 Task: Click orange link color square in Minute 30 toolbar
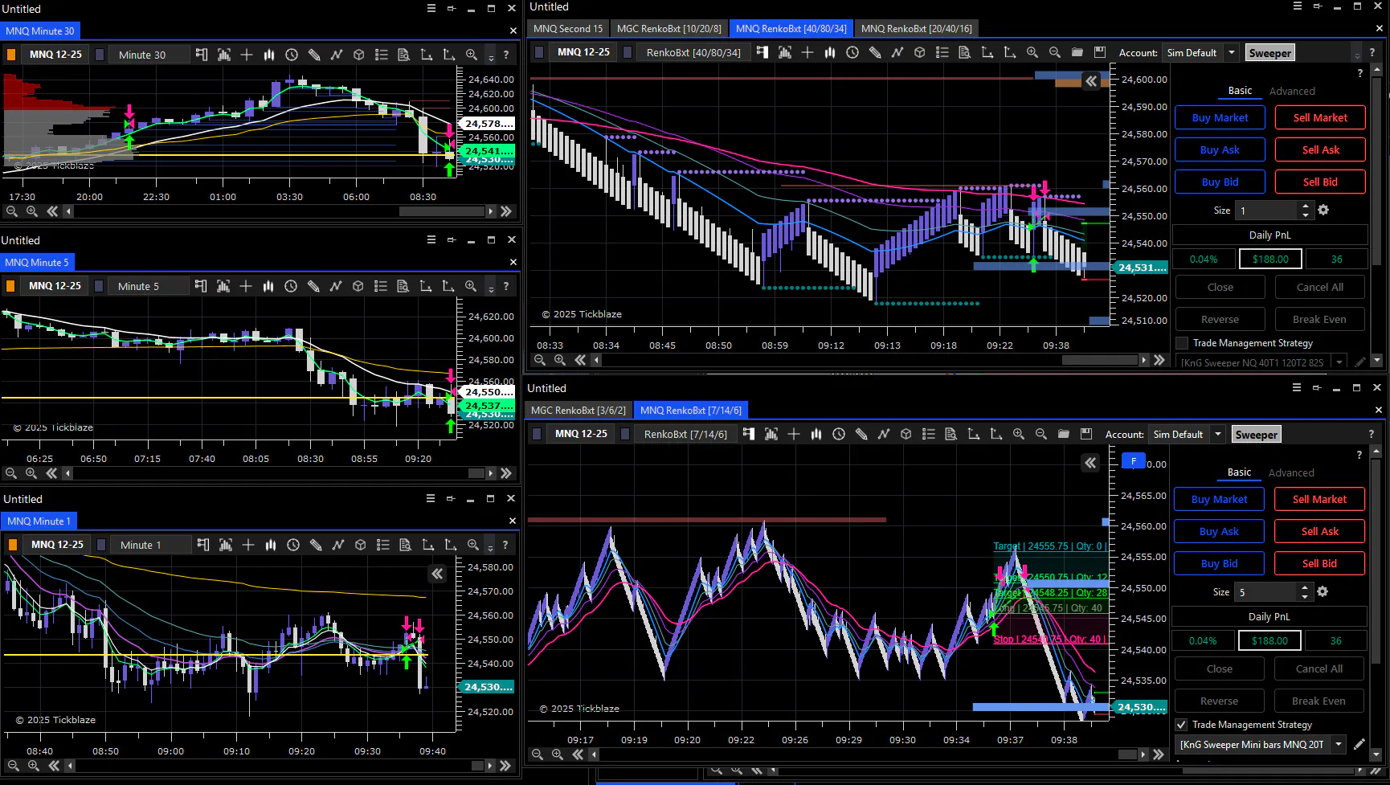[11, 55]
